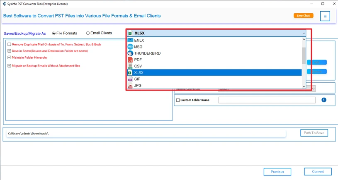Click the Excel icon in highlighted XLSX row
The height and width of the screenshot is (180, 338).
[x=130, y=73]
